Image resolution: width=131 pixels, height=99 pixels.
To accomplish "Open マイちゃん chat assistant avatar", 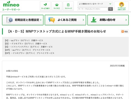I will [x=121, y=6].
